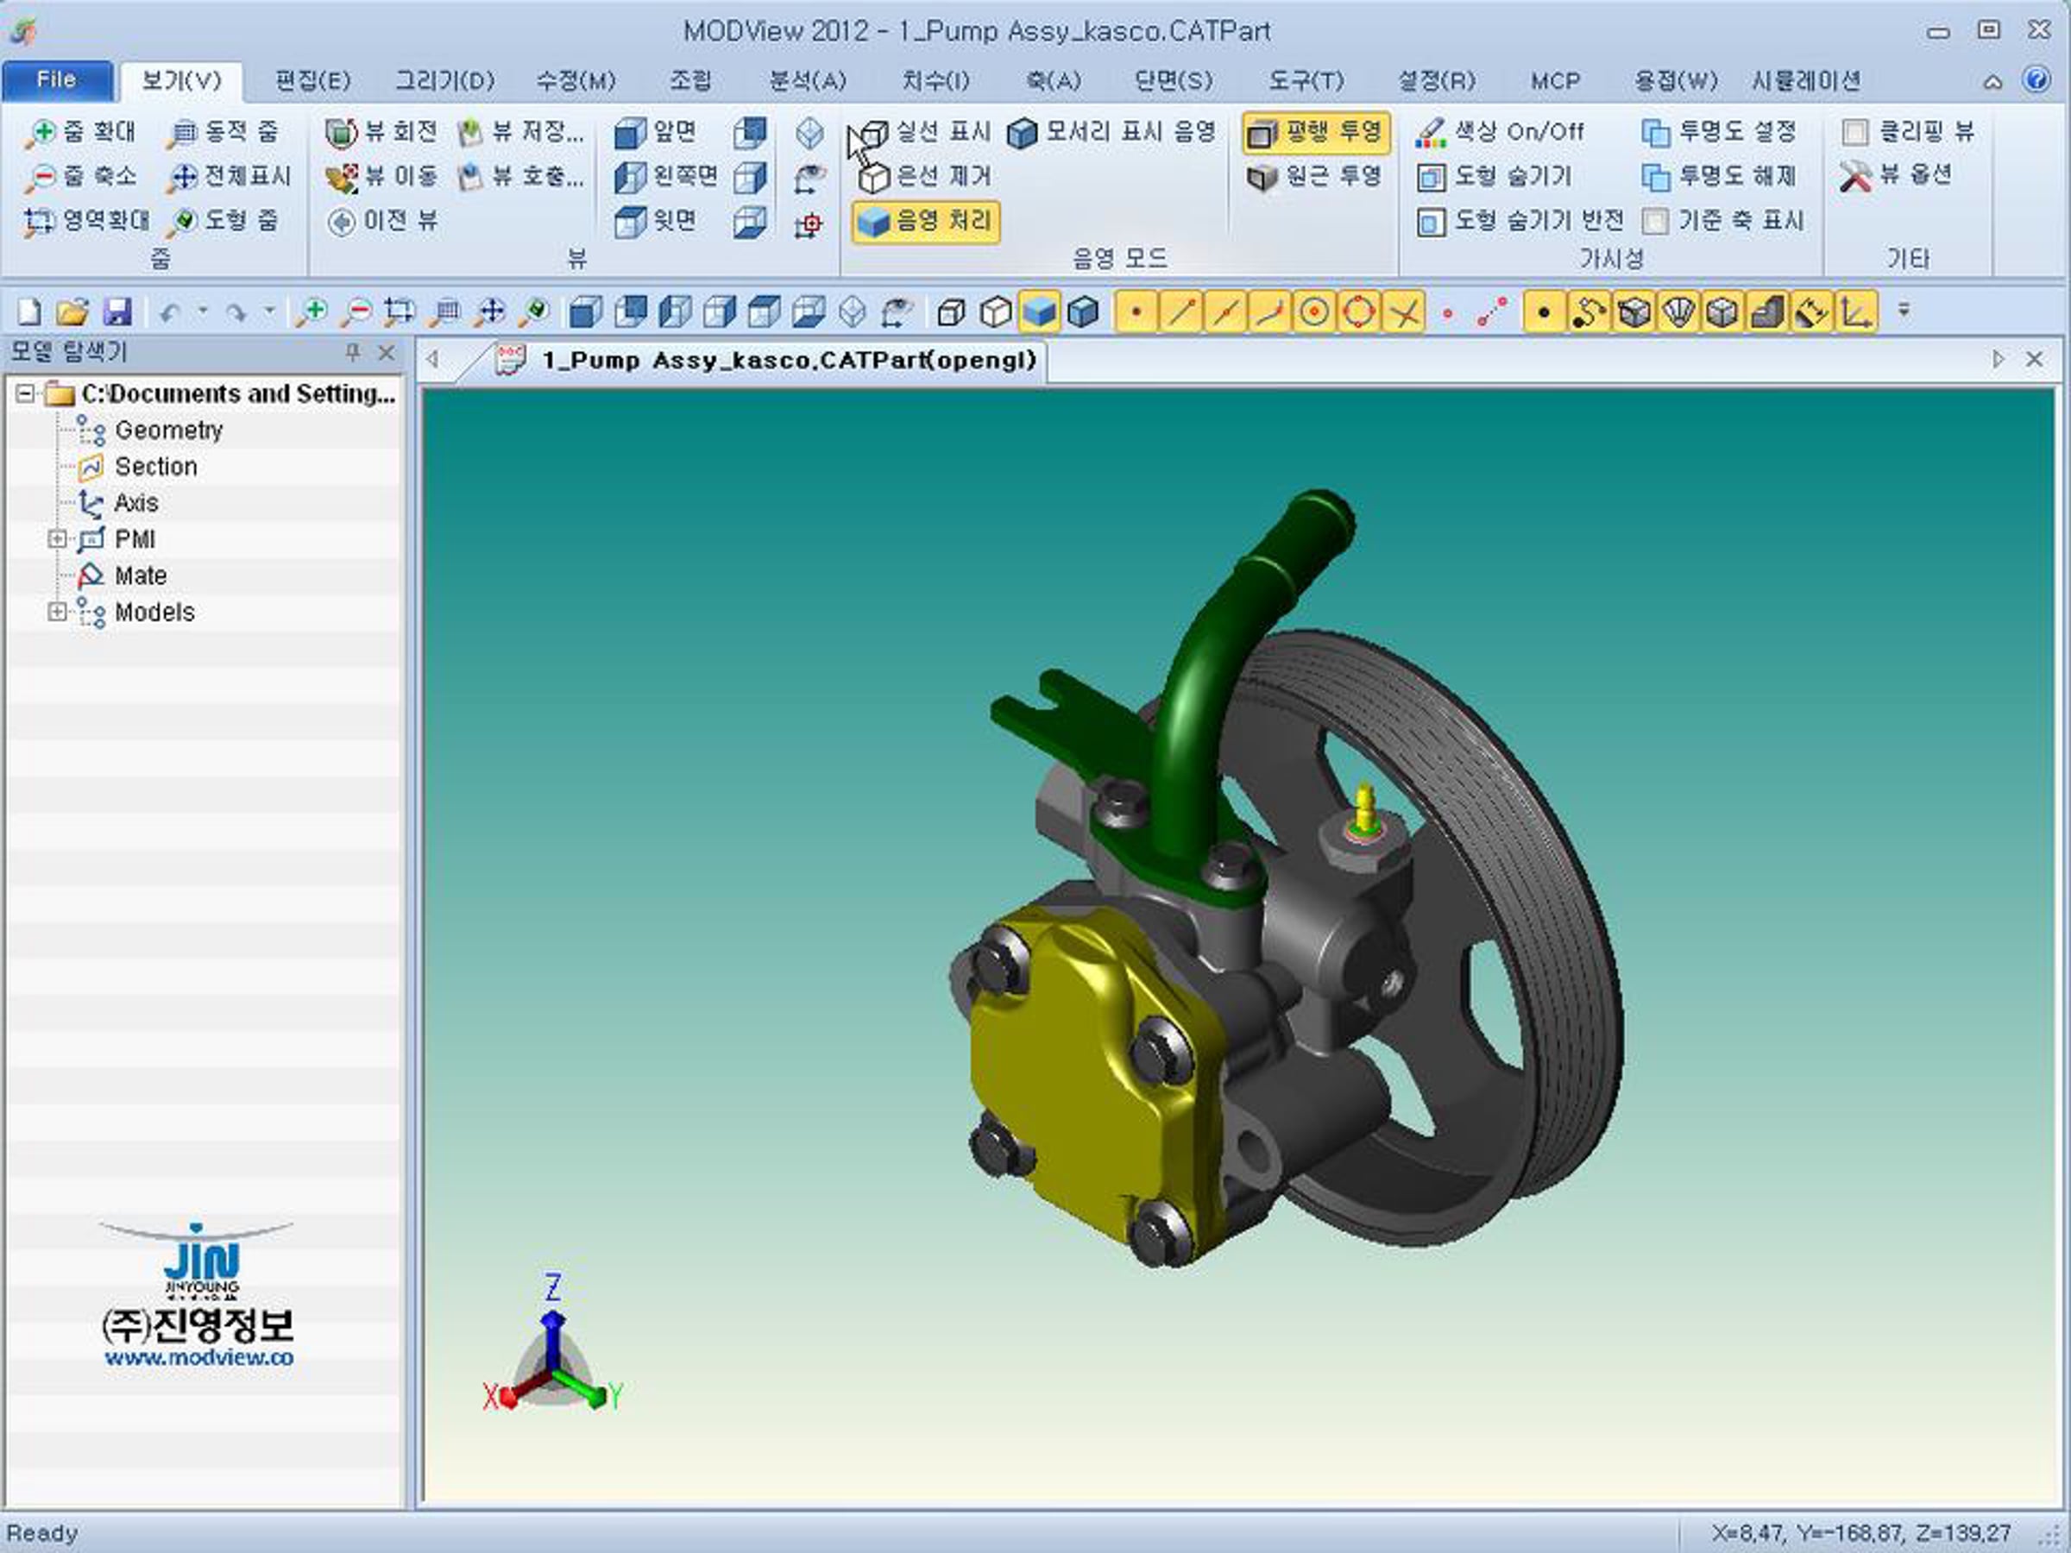Activate 원근 투영 perspective projection
Screen dimensions: 2071x1553
[x=1314, y=177]
